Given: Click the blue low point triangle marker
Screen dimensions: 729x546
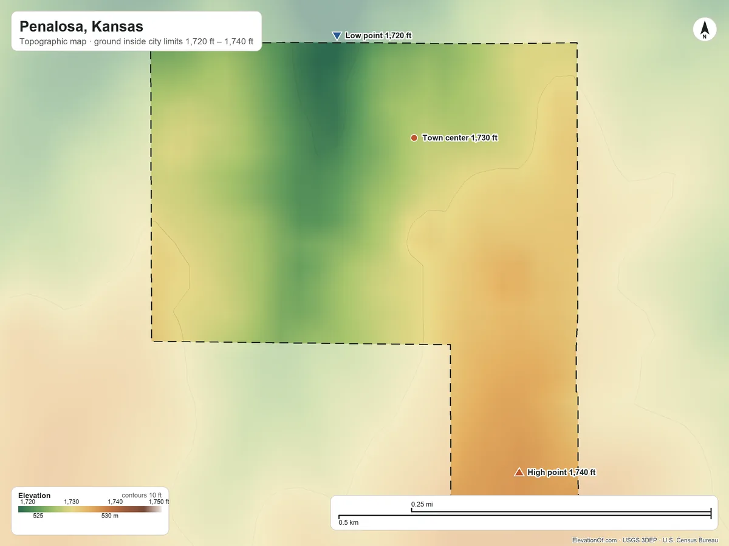Looking at the screenshot, I should (x=337, y=36).
